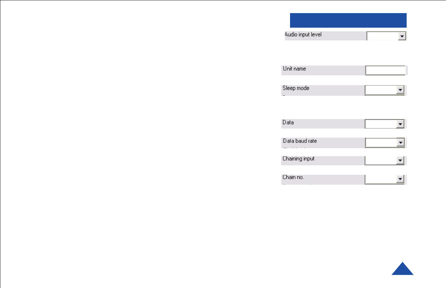Expand the Sleep mode dropdown arrow
The width and height of the screenshot is (446, 288).
coord(400,90)
